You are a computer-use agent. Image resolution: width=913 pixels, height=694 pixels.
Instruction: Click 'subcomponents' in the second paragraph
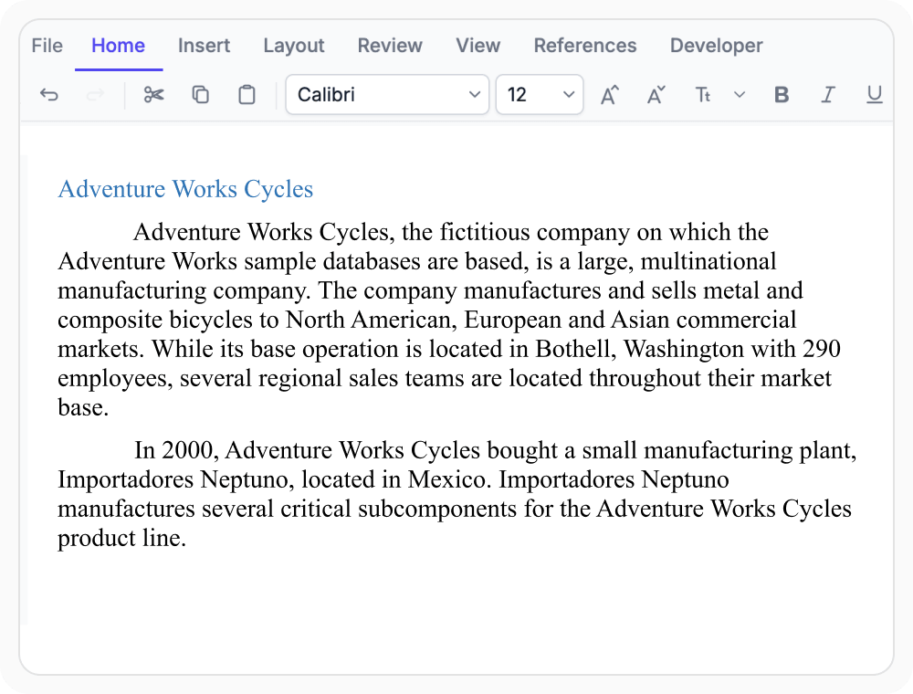[436, 509]
